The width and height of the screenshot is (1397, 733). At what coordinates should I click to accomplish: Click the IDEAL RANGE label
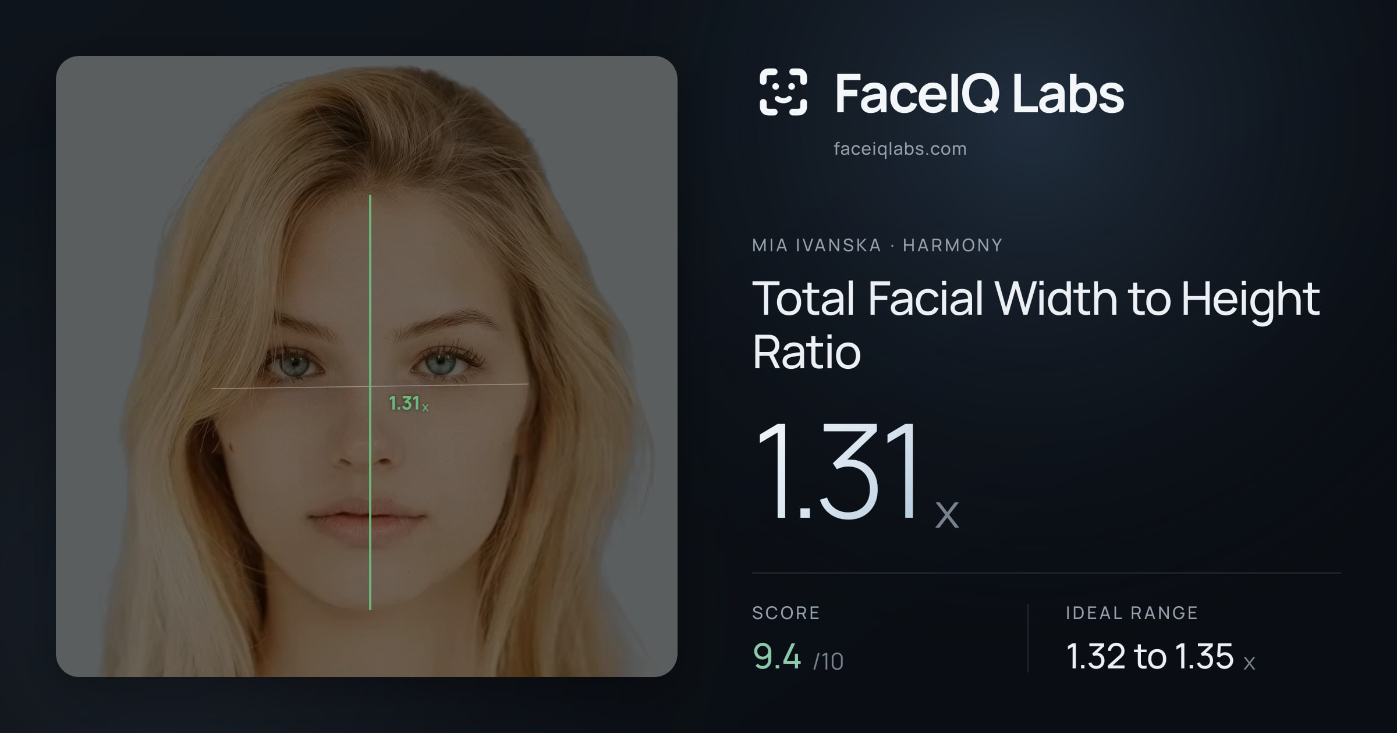coord(1132,613)
